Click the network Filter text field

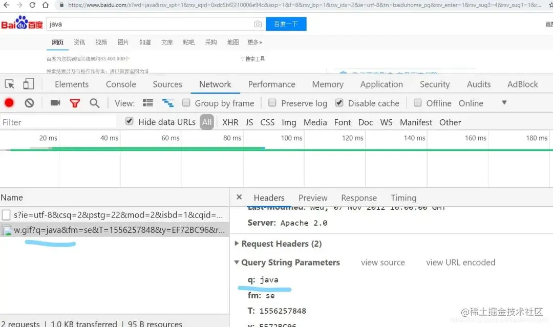(x=58, y=122)
